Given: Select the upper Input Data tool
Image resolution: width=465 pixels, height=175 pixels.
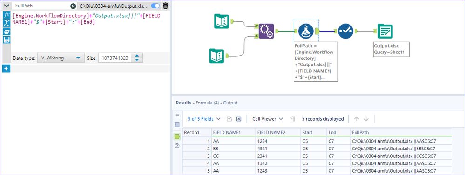Looking at the screenshot, I should click(x=222, y=21).
